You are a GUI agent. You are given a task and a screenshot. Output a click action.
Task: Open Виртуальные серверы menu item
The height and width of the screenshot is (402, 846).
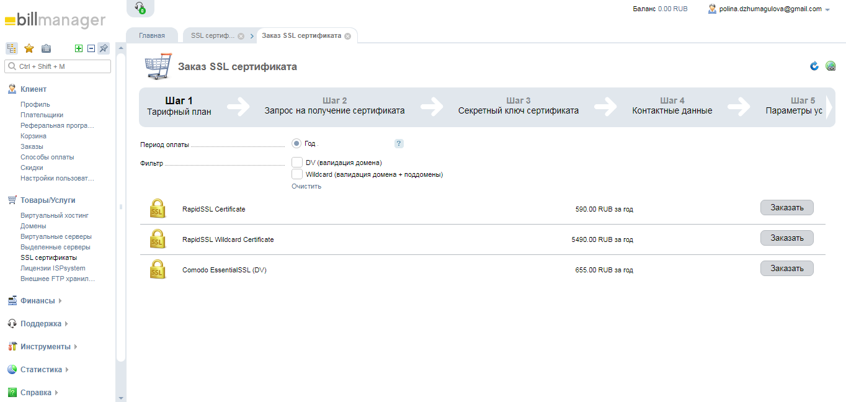pos(56,236)
